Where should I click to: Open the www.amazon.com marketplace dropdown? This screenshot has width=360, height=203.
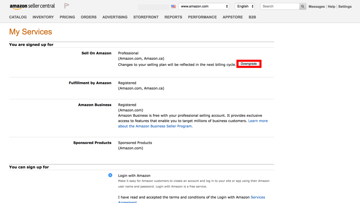(204, 7)
